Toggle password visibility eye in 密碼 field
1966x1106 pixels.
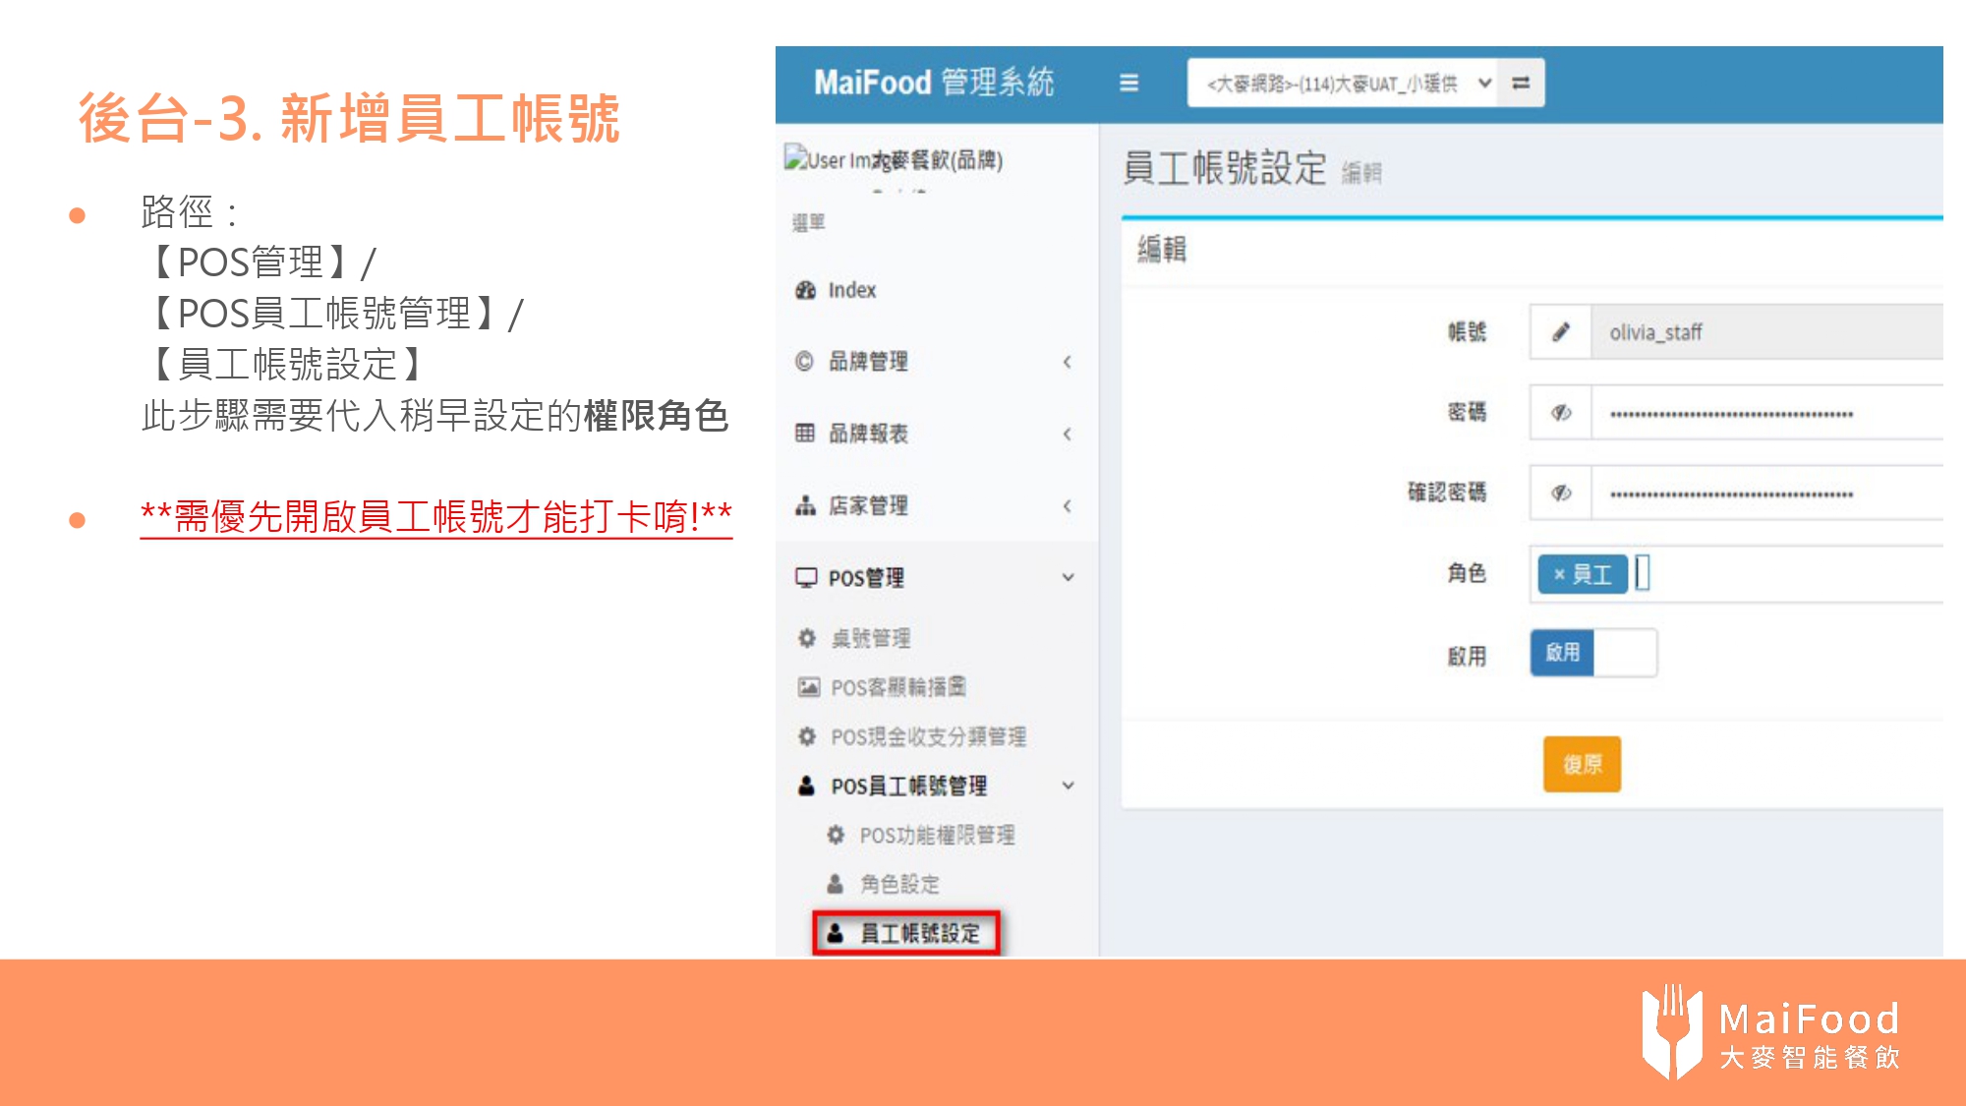1560,413
